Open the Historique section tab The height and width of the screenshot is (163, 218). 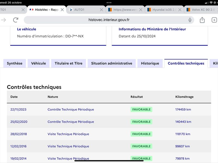point(150,63)
